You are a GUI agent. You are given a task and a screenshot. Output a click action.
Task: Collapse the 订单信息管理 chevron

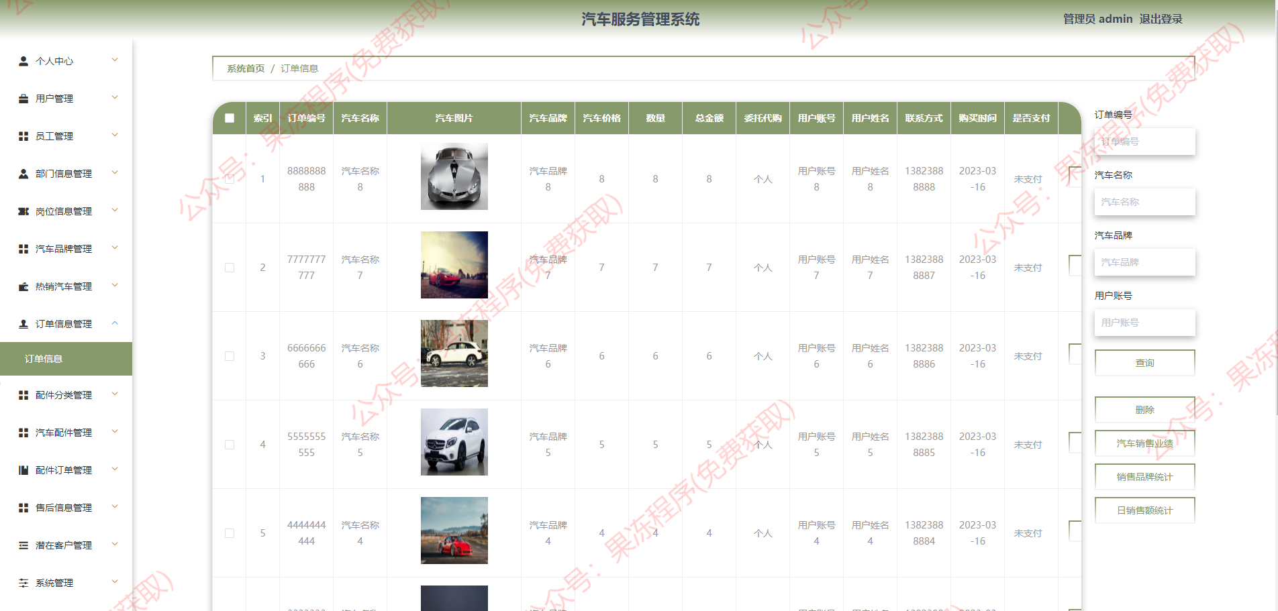(115, 323)
